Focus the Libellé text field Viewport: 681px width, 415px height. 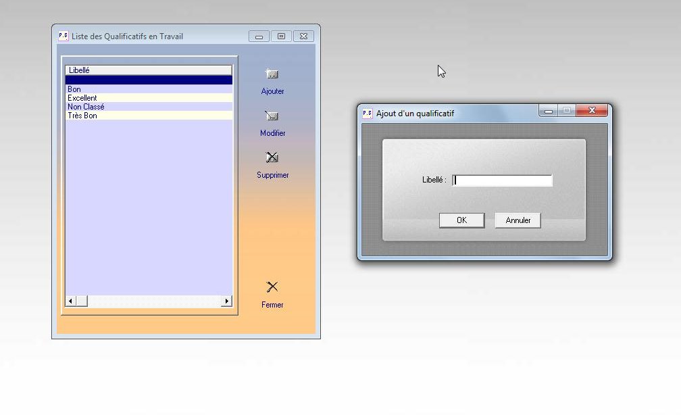pos(502,180)
